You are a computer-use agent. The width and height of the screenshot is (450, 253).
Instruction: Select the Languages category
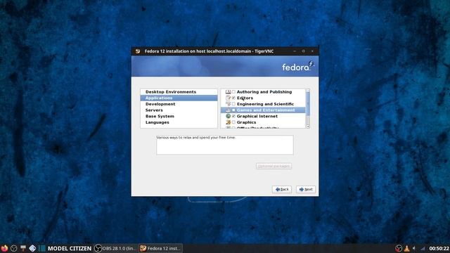[179, 122]
